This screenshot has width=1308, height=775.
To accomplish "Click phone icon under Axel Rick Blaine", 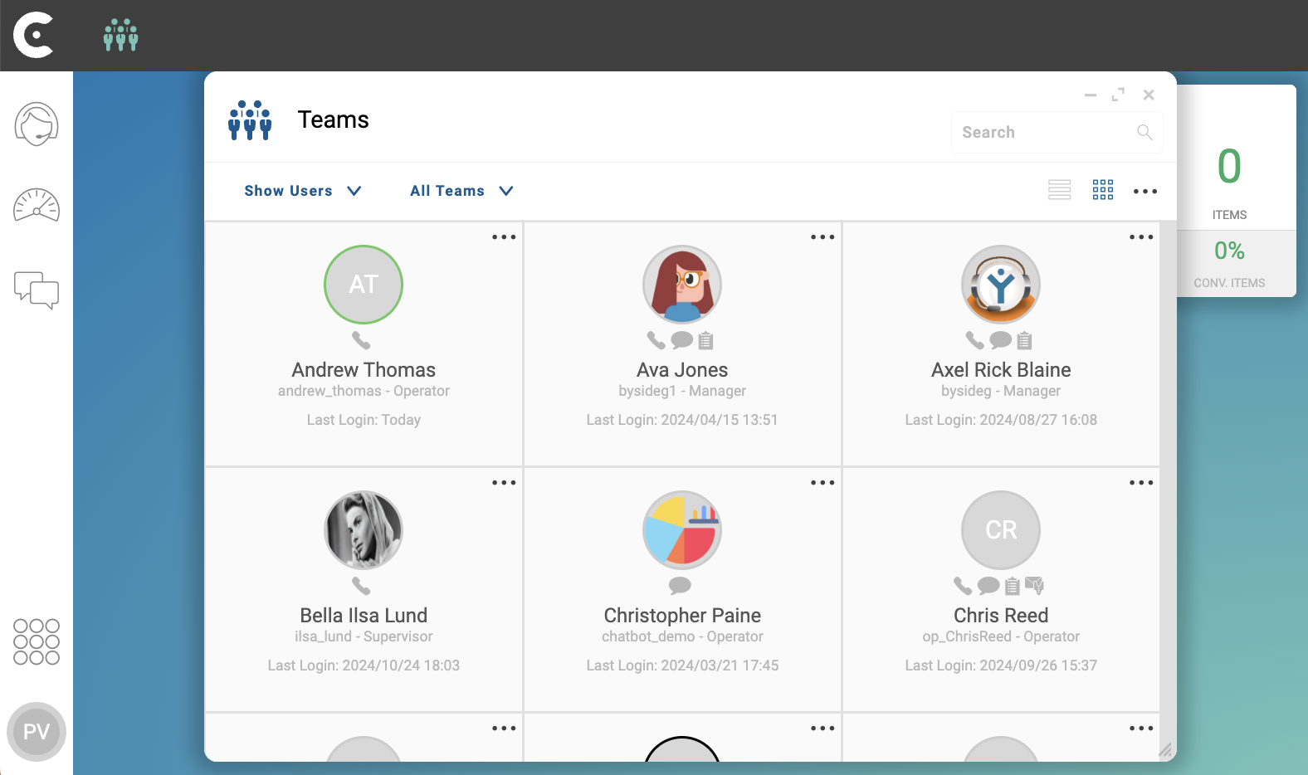I will 975,340.
